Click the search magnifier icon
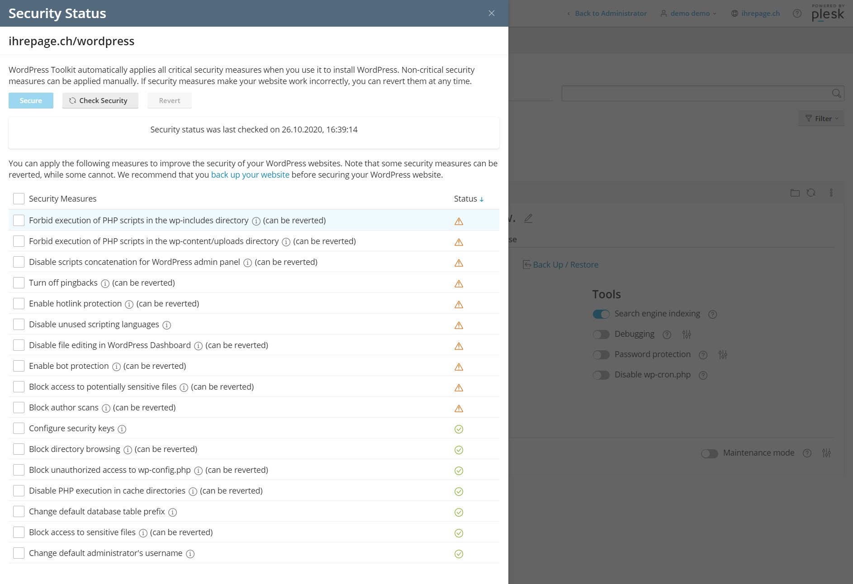The height and width of the screenshot is (584, 853). (x=836, y=93)
